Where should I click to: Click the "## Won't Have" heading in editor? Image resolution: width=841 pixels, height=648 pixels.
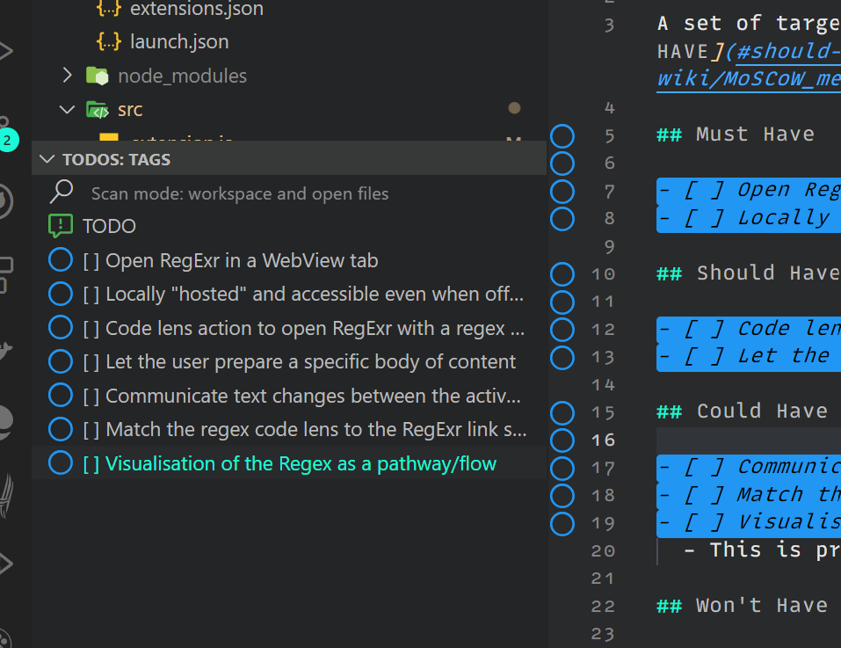click(x=743, y=606)
